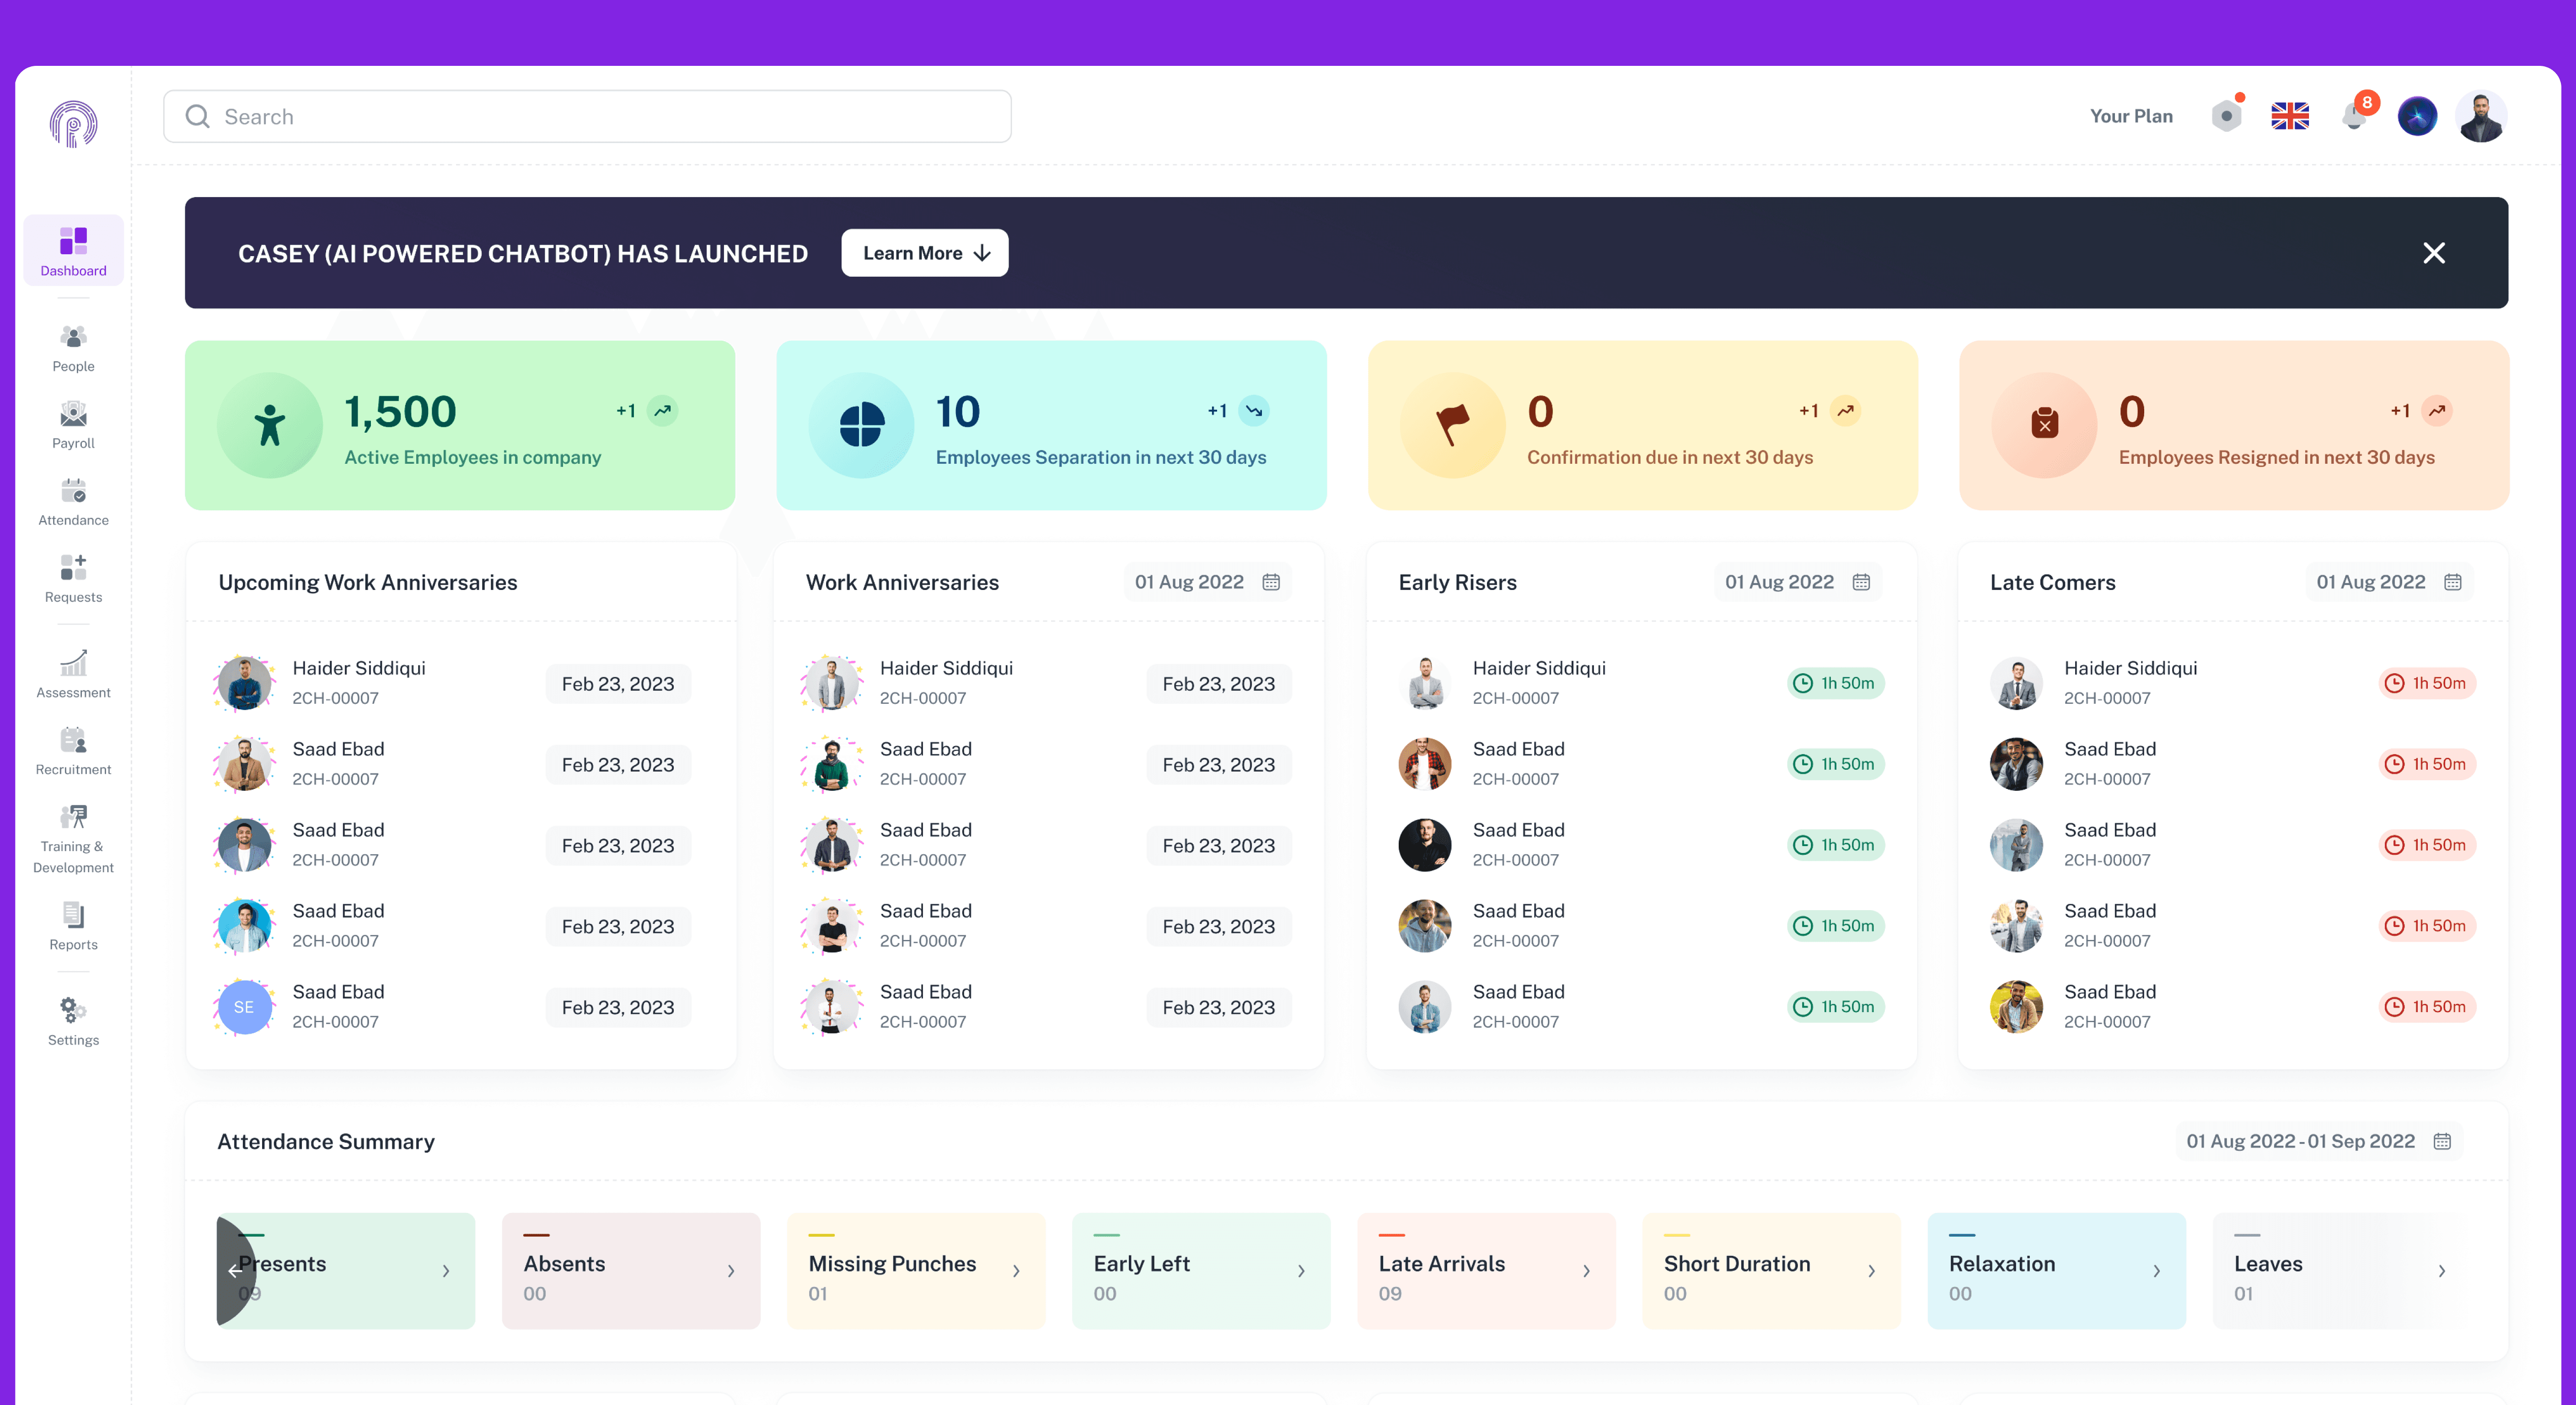
Task: Open the user profile avatar in header
Action: (x=2480, y=116)
